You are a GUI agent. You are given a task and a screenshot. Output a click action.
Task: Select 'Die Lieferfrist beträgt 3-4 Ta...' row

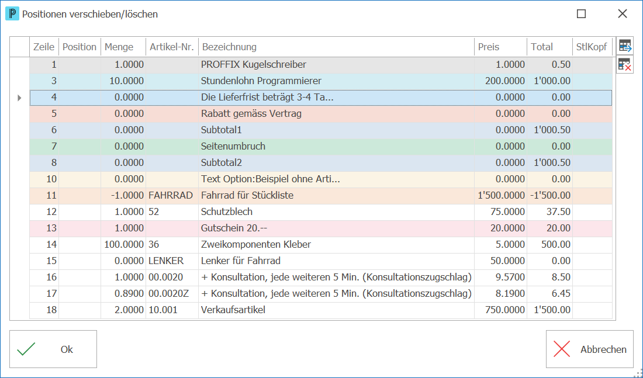click(x=321, y=98)
